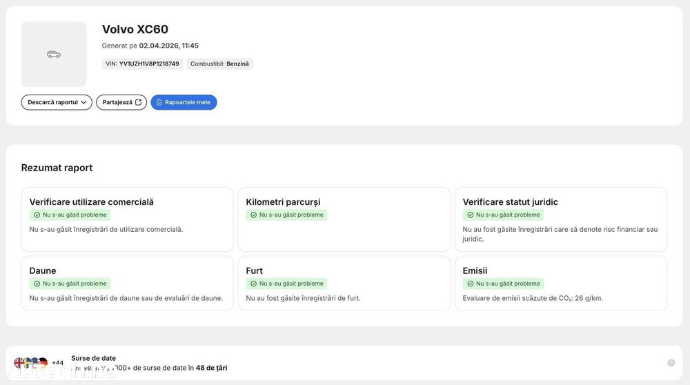Click the help question mark icon
The width and height of the screenshot is (690, 385).
tap(671, 363)
